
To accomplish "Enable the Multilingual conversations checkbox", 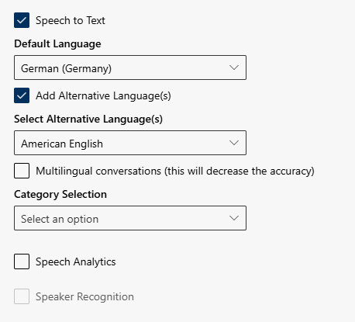I will (22, 171).
